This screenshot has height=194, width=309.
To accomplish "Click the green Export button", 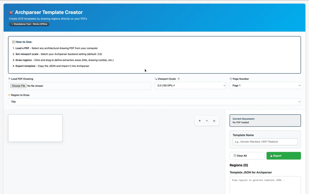I will pyautogui.click(x=284, y=156).
